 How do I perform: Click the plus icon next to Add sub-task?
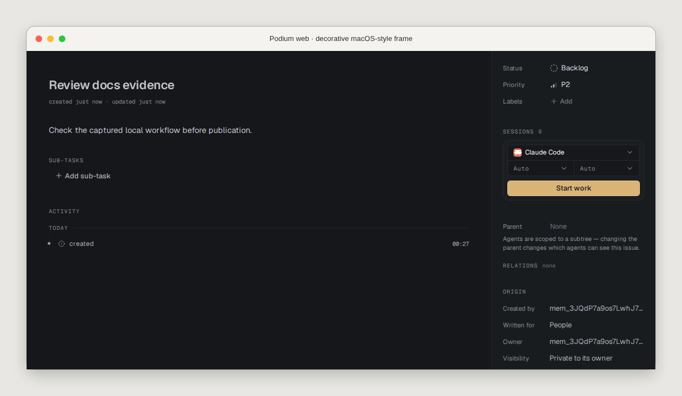tap(59, 176)
